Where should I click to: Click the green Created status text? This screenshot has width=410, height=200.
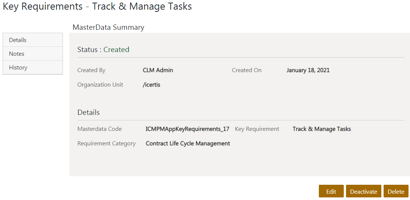(116, 50)
